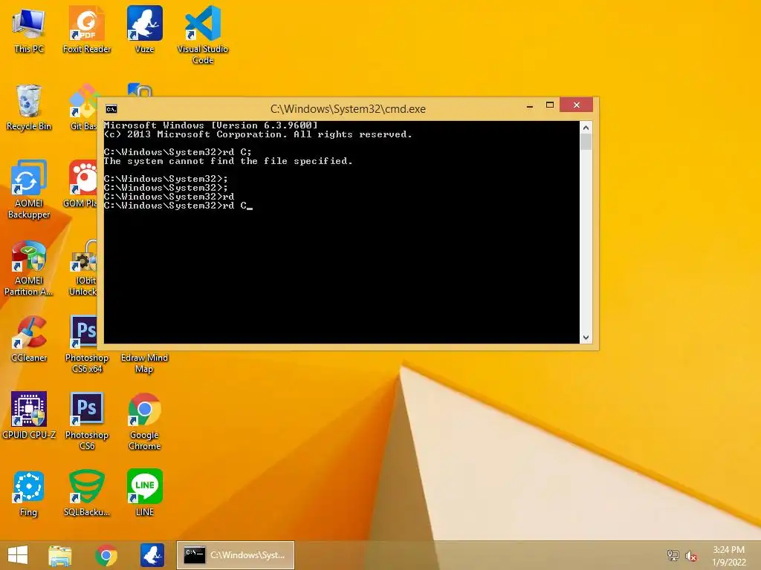Viewport: 761px width, 570px height.
Task: Open network status tray icon
Action: tap(673, 555)
